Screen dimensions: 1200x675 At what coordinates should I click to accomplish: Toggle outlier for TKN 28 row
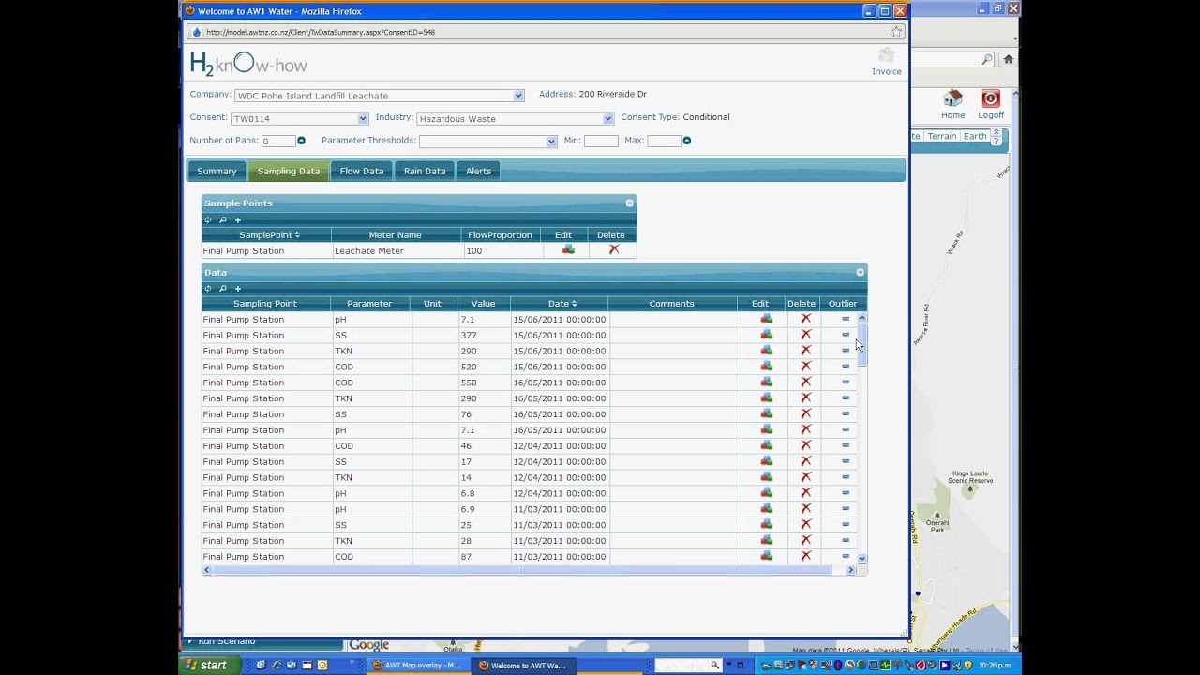click(846, 541)
